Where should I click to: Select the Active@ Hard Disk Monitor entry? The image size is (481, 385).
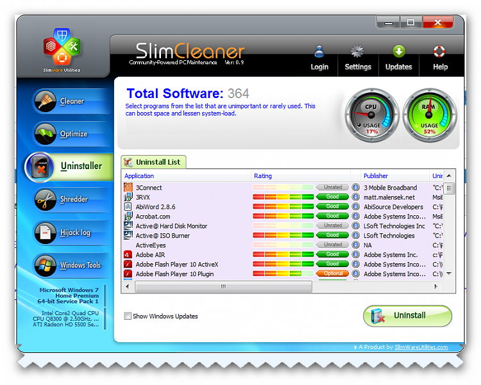[283, 225]
